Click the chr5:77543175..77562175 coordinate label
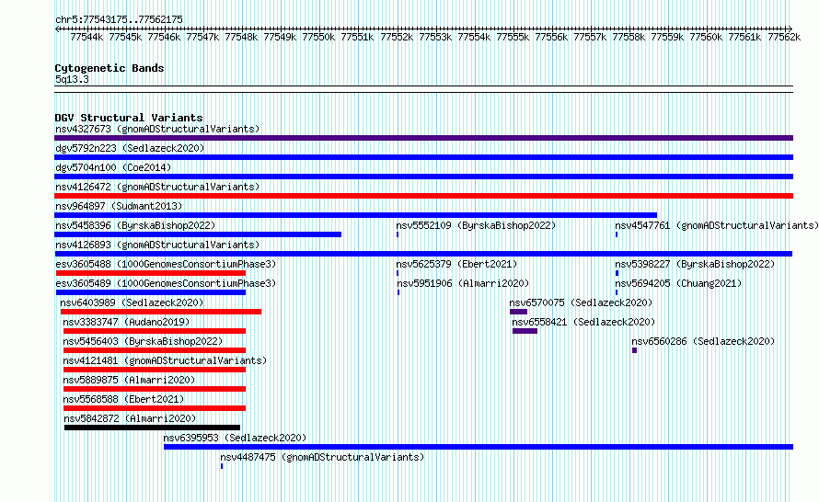819x502 pixels. 119,19
